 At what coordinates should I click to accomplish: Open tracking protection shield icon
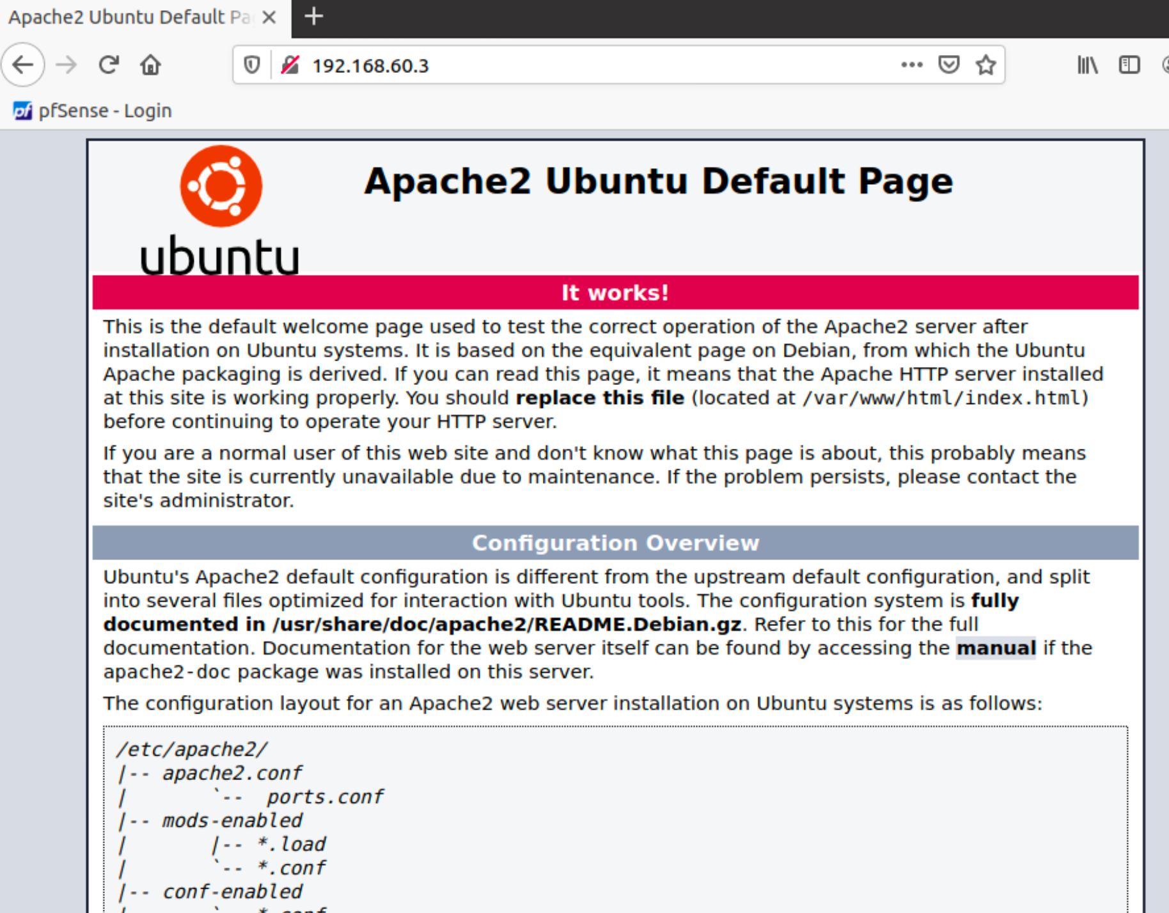252,65
